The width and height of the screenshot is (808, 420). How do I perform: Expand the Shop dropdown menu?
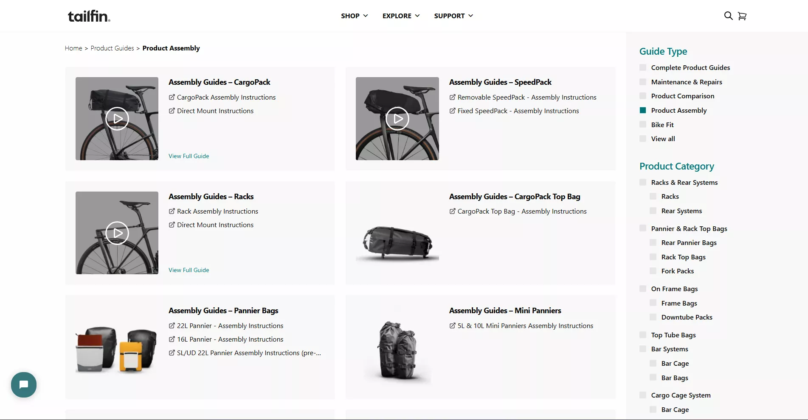click(x=354, y=16)
